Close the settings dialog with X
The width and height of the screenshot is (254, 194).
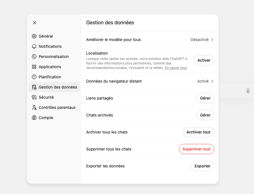(35, 23)
